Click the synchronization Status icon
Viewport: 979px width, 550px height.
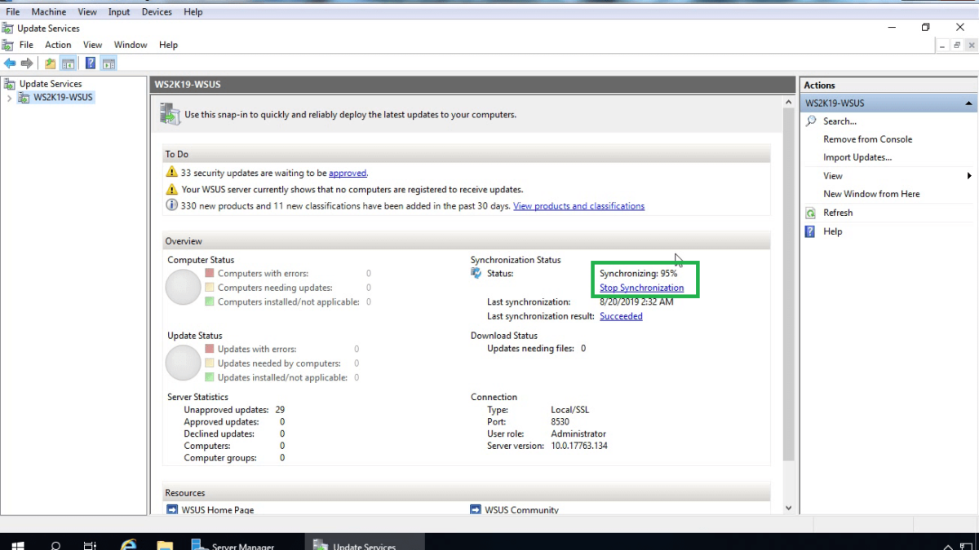476,273
